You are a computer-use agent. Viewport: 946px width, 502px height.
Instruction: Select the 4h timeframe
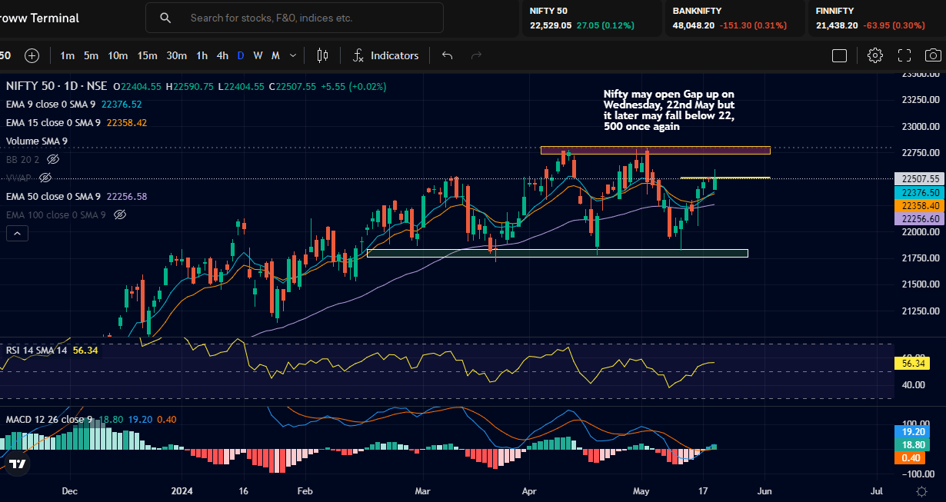point(222,55)
